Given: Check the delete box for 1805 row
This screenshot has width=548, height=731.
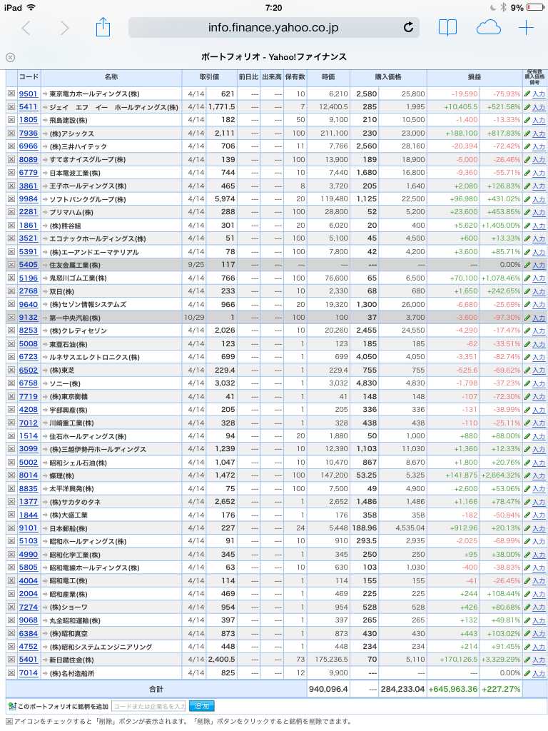Looking at the screenshot, I should (11, 120).
